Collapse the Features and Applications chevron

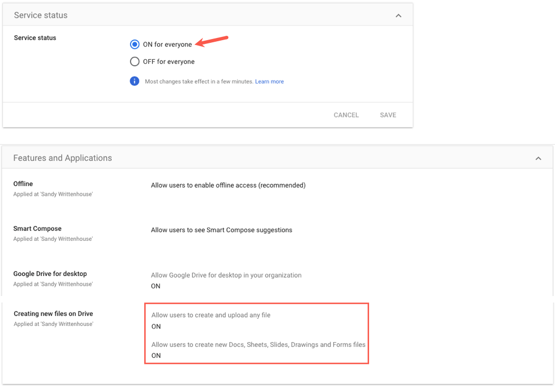tap(538, 158)
